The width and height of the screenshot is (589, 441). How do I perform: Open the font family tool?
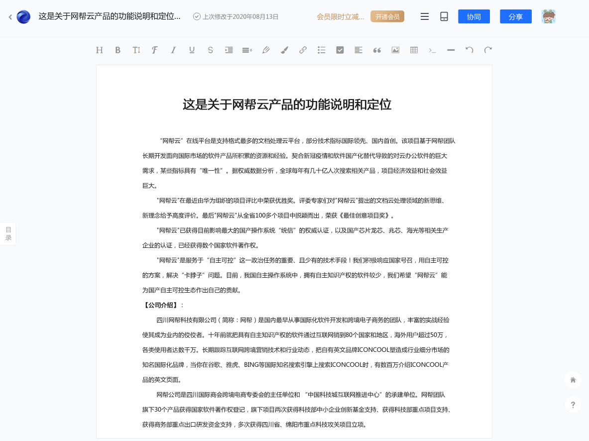tap(154, 50)
